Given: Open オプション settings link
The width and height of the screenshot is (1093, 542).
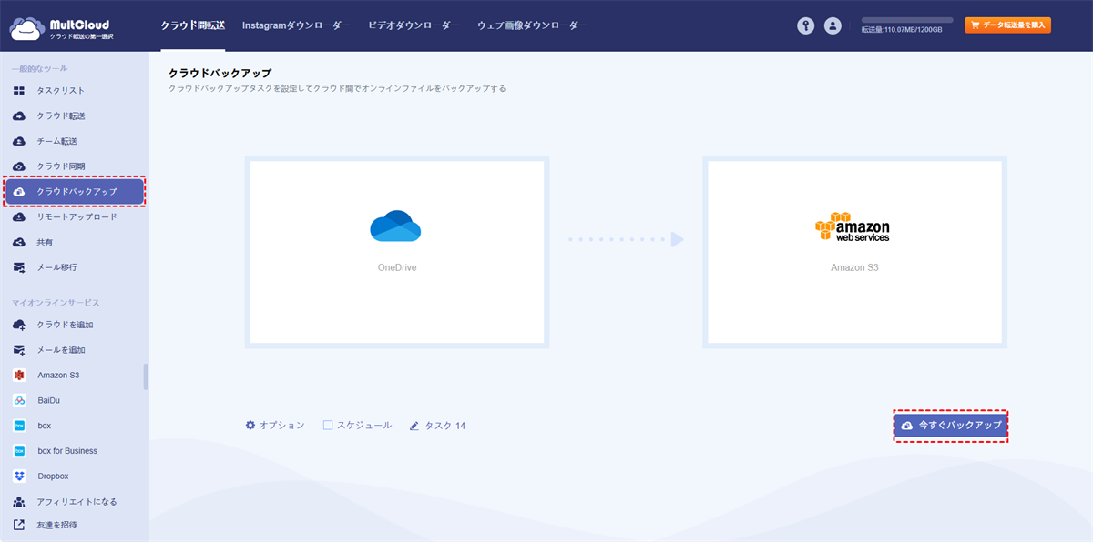Looking at the screenshot, I should coord(275,425).
